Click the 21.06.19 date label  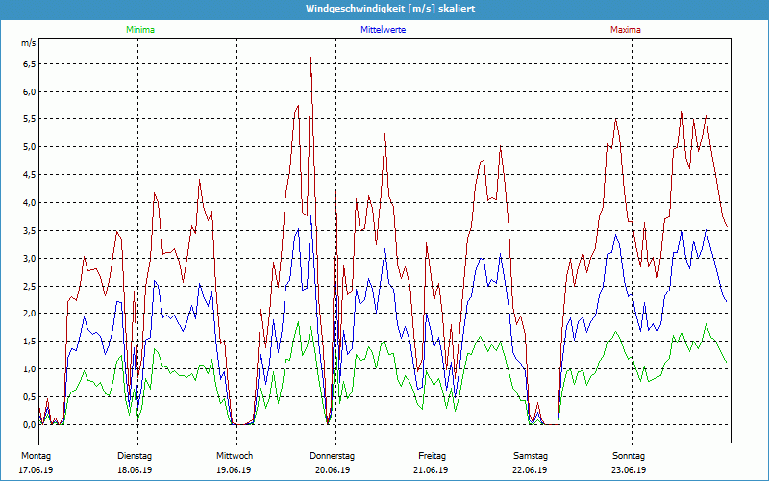point(431,470)
